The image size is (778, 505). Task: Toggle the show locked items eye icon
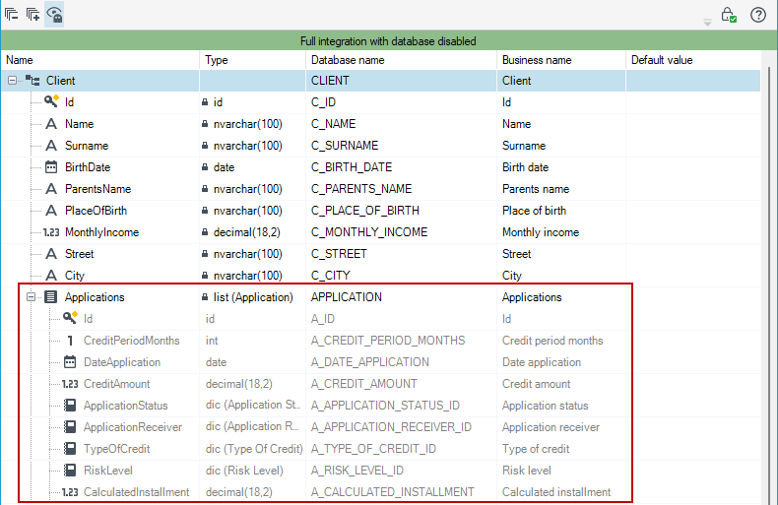[x=54, y=15]
